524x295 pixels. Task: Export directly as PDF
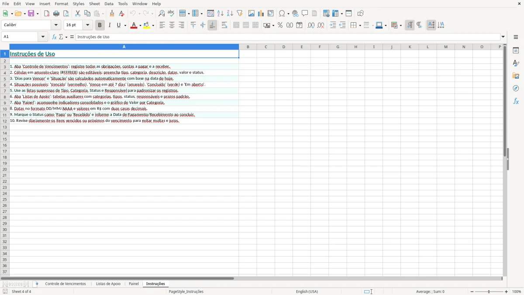click(x=47, y=14)
